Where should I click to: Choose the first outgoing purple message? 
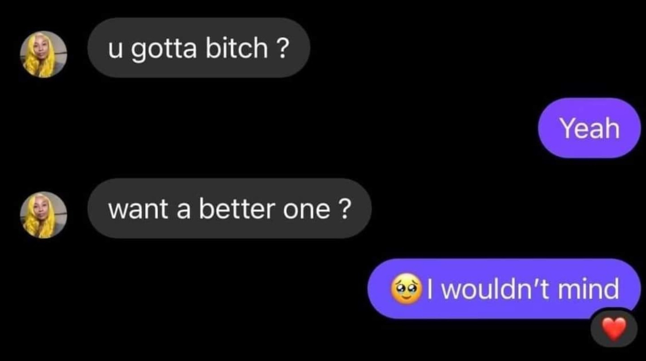(x=589, y=128)
